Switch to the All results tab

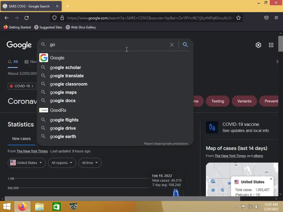[13, 62]
